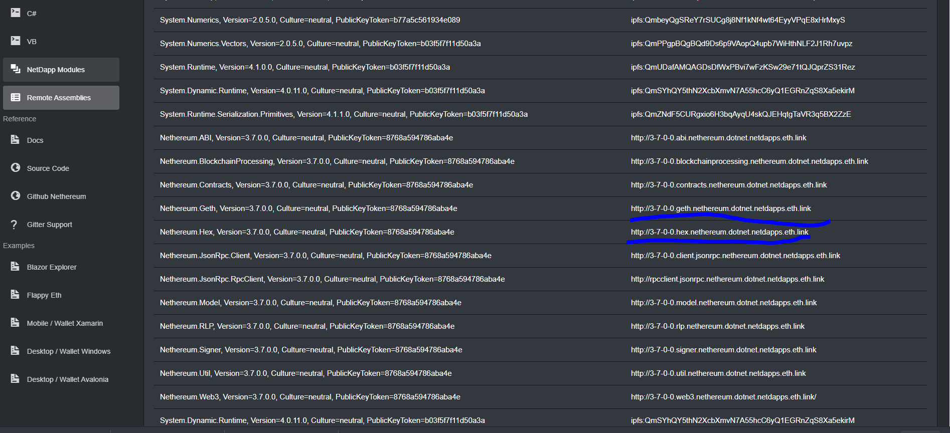Click the Nethereum.Model assembly name

(310, 303)
